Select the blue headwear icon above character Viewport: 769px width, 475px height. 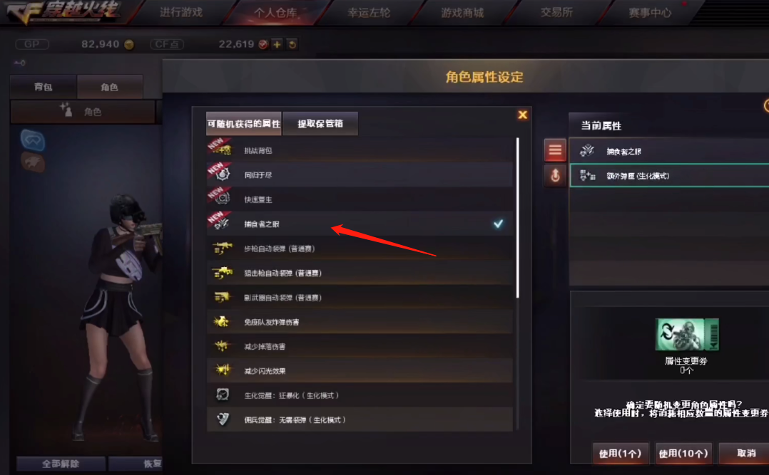click(x=33, y=140)
